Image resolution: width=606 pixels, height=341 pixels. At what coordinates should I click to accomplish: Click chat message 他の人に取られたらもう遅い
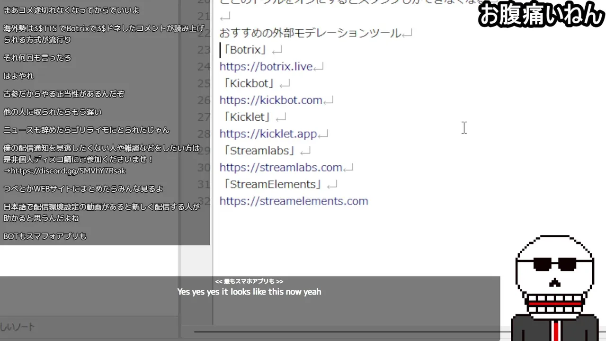click(53, 112)
